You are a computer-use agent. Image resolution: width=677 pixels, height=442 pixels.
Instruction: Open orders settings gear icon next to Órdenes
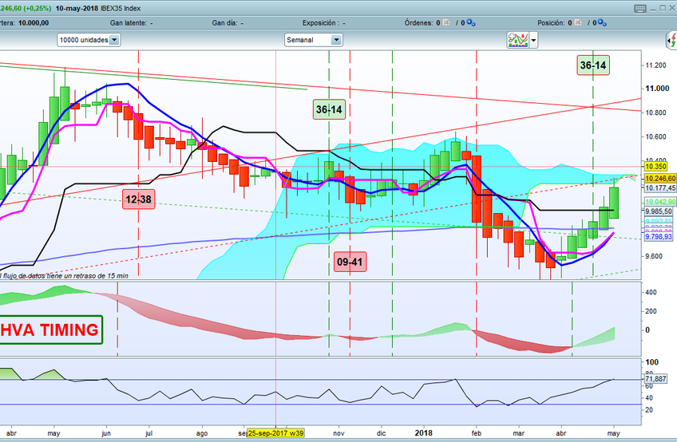[x=470, y=22]
